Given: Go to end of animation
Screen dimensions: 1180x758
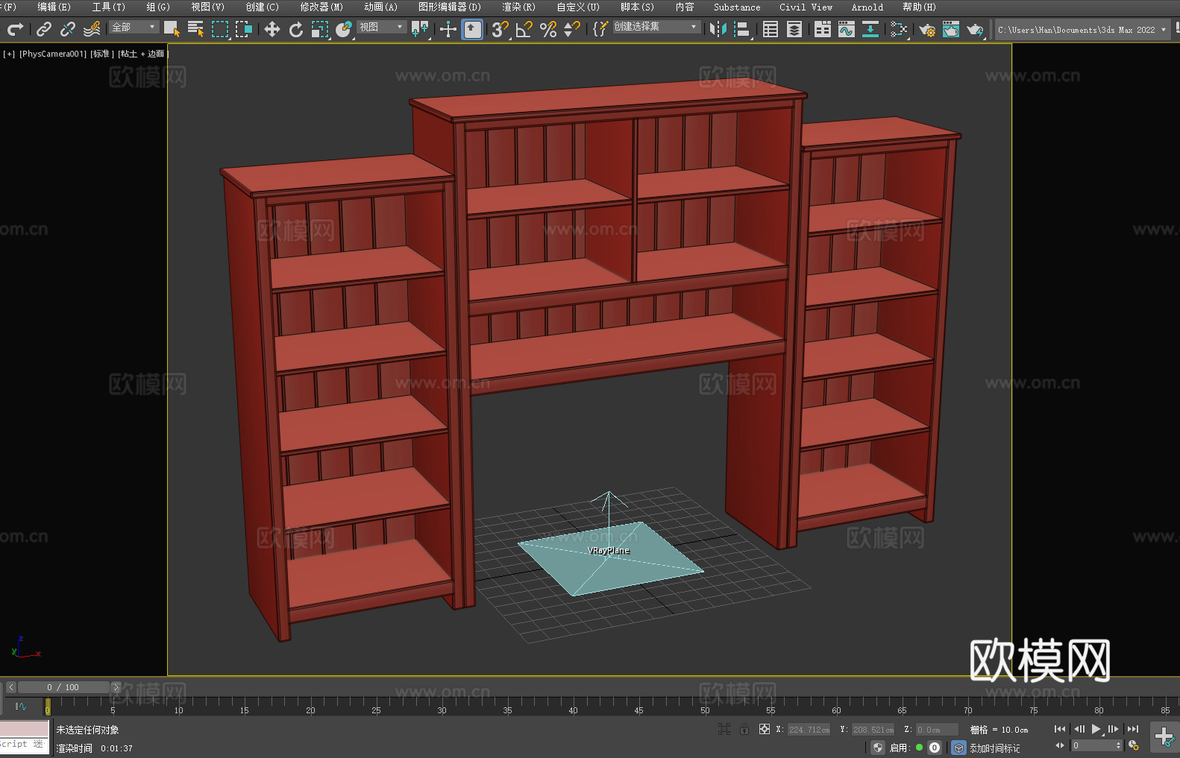Looking at the screenshot, I should pos(1133,729).
